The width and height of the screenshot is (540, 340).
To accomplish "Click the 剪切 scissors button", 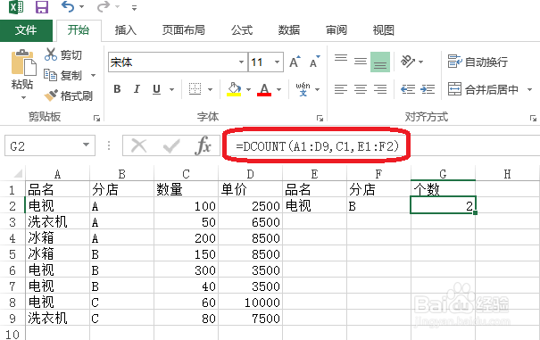I will click(63, 54).
